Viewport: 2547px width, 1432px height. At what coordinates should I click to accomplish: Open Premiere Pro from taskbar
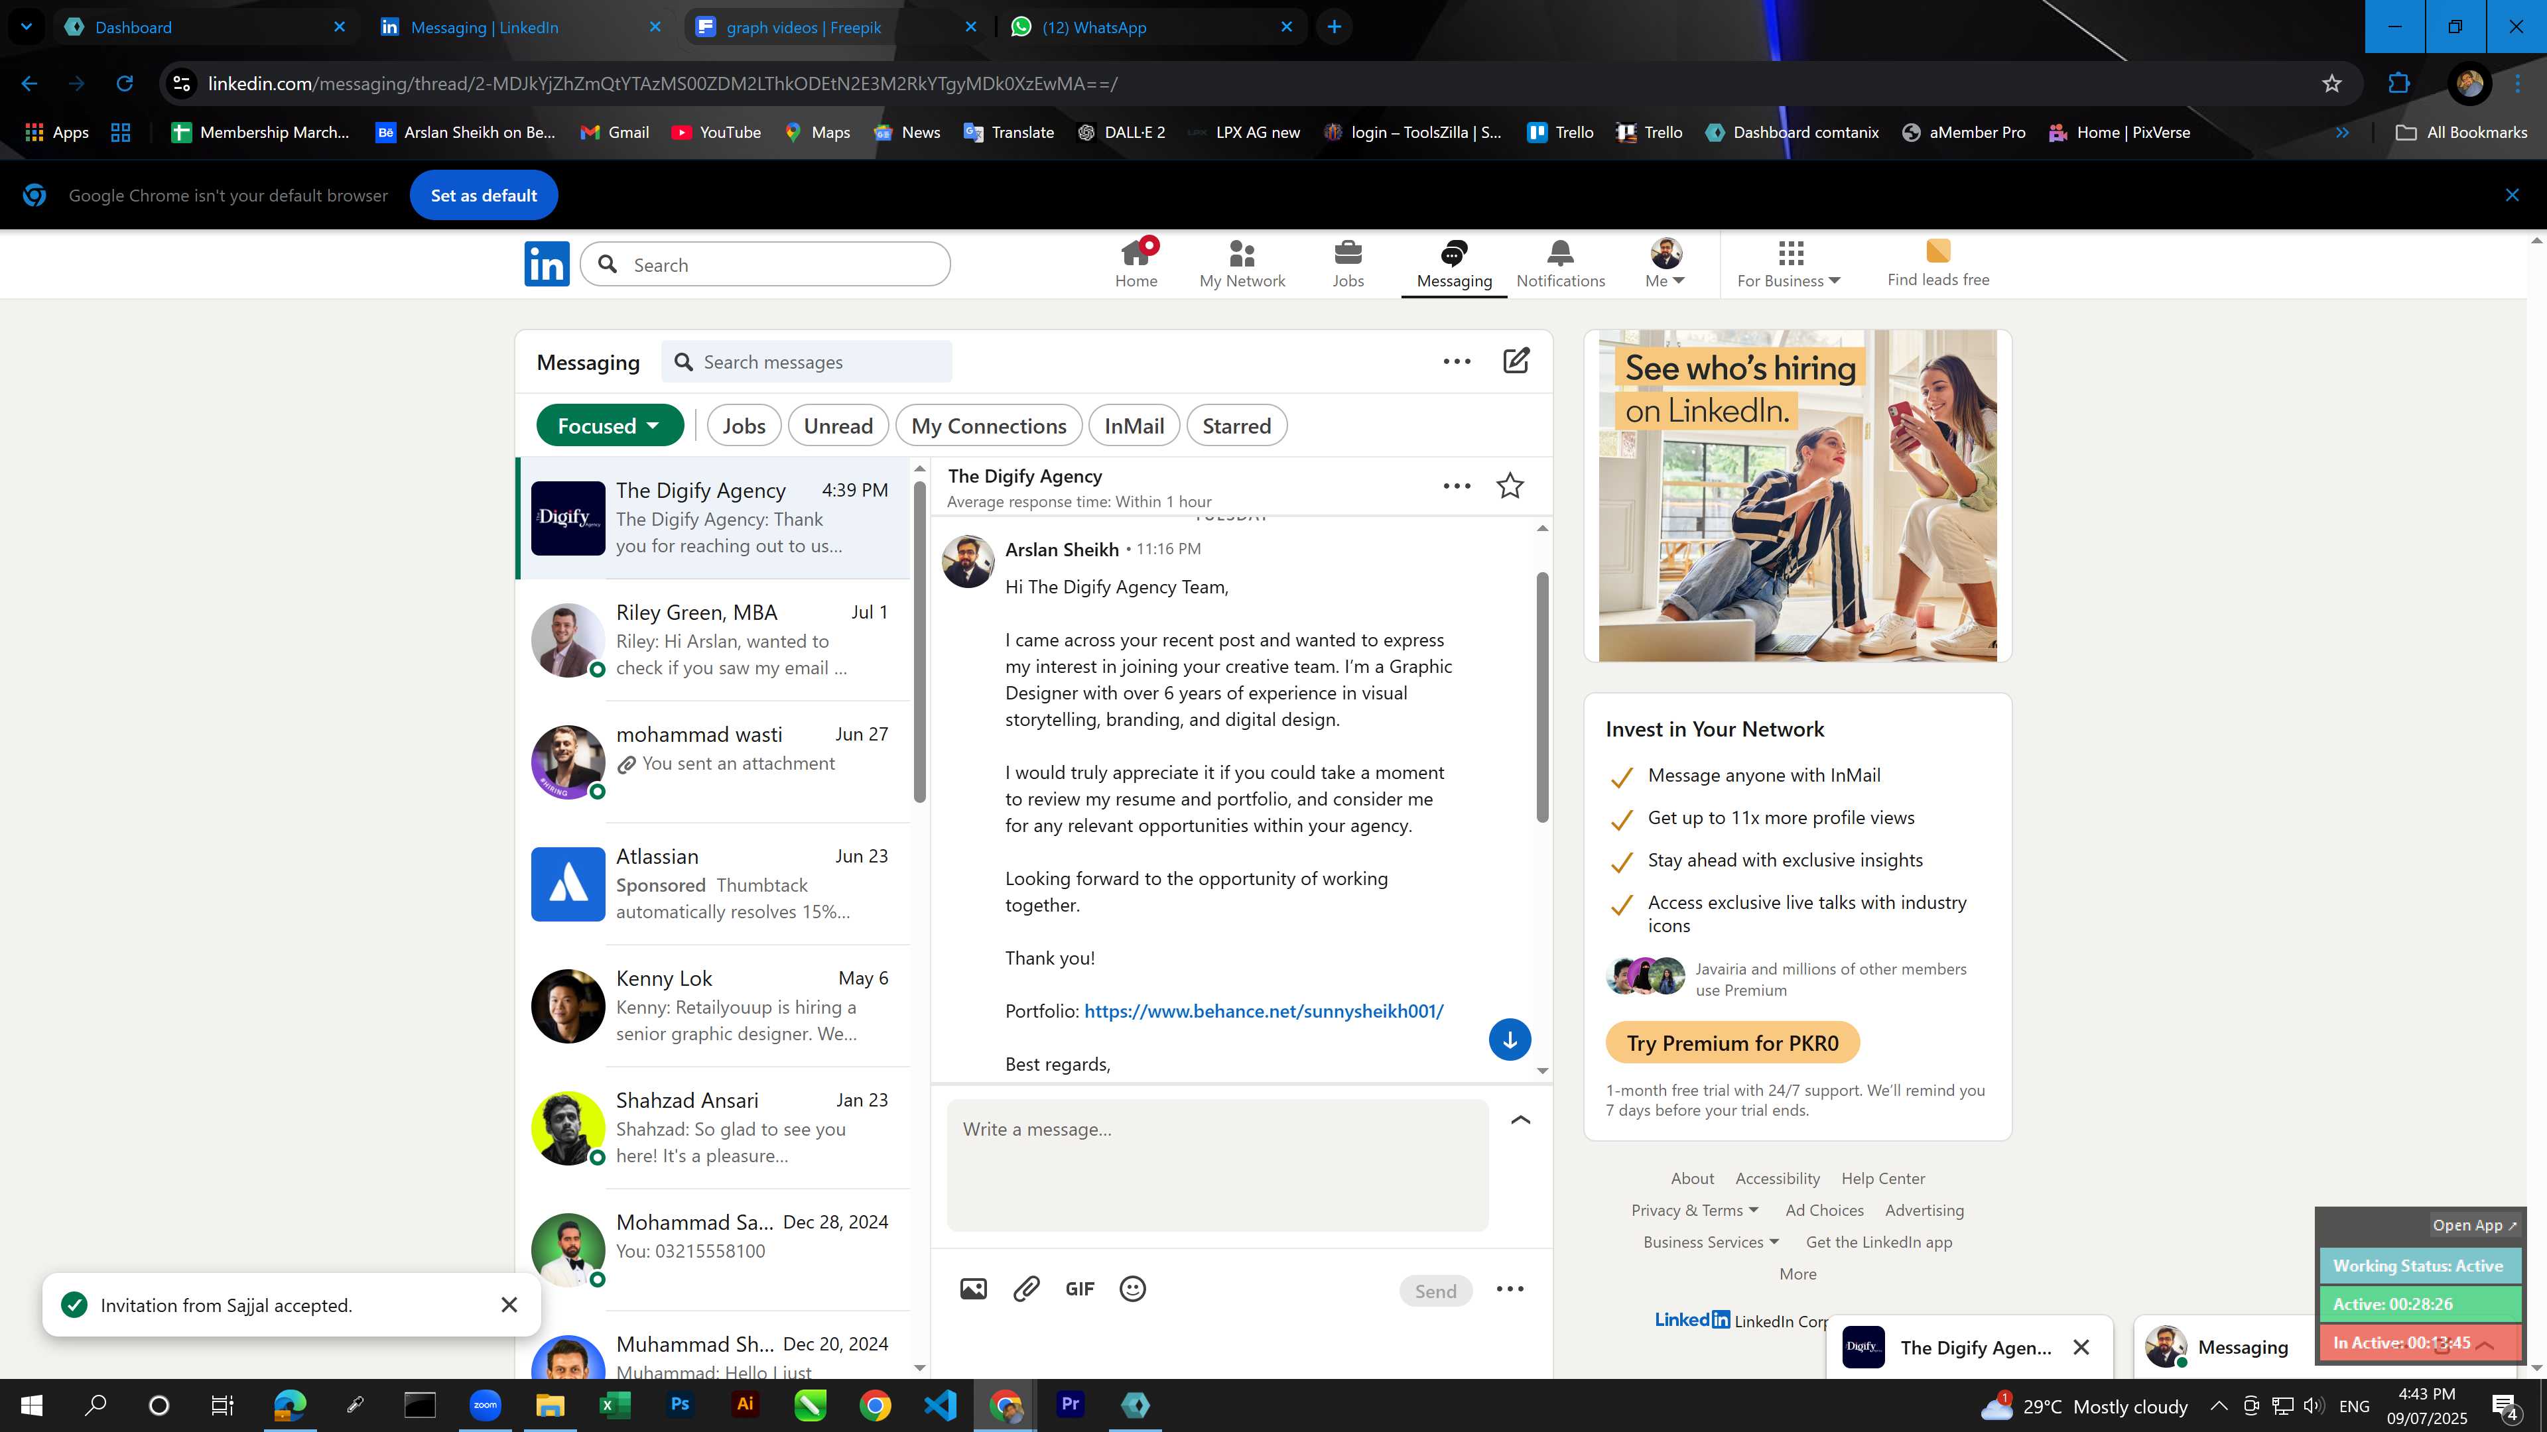click(x=1070, y=1404)
